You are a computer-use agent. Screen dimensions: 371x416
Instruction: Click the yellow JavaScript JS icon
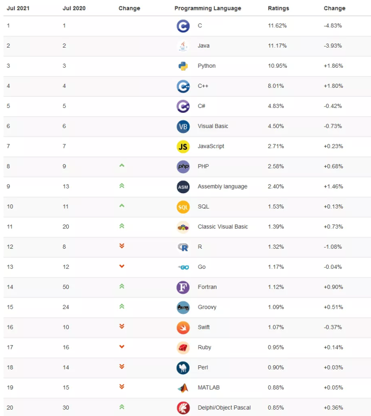coord(183,147)
